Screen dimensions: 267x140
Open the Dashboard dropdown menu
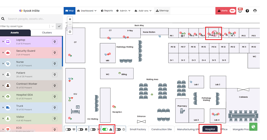(87, 11)
